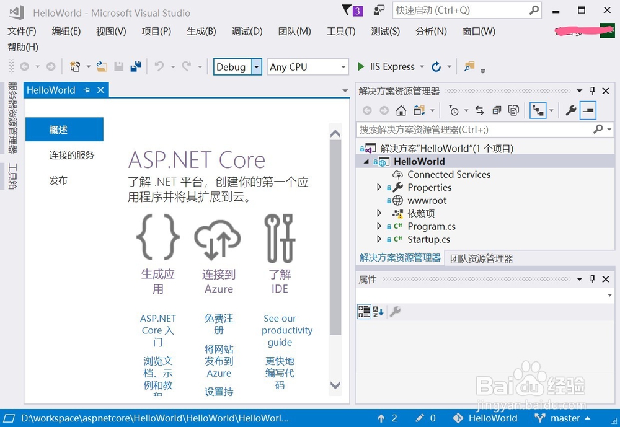Toggle Preview Selected Items in Solution Explorer
The image size is (620, 427).
tap(587, 110)
